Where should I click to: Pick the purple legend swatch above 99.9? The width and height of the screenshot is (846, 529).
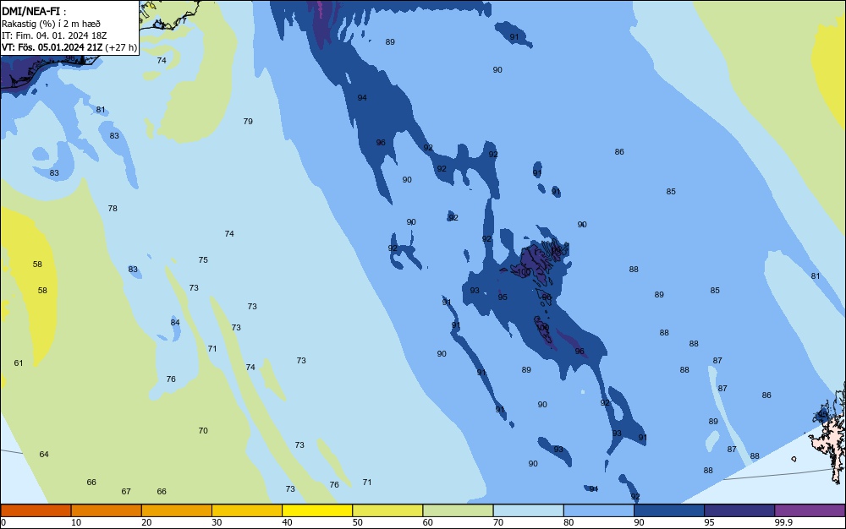[810, 510]
